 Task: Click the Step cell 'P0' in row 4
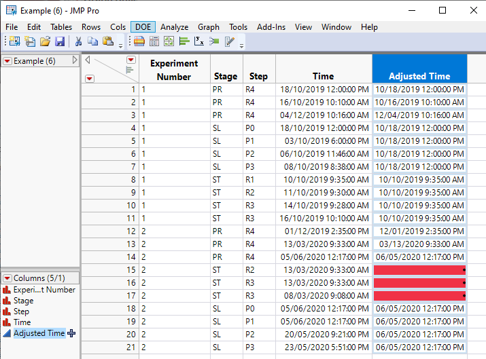[x=259, y=128]
